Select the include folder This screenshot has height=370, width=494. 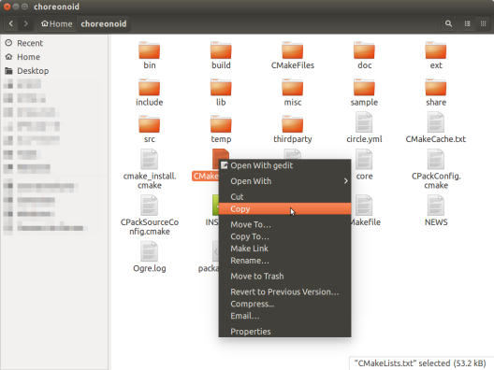point(150,92)
